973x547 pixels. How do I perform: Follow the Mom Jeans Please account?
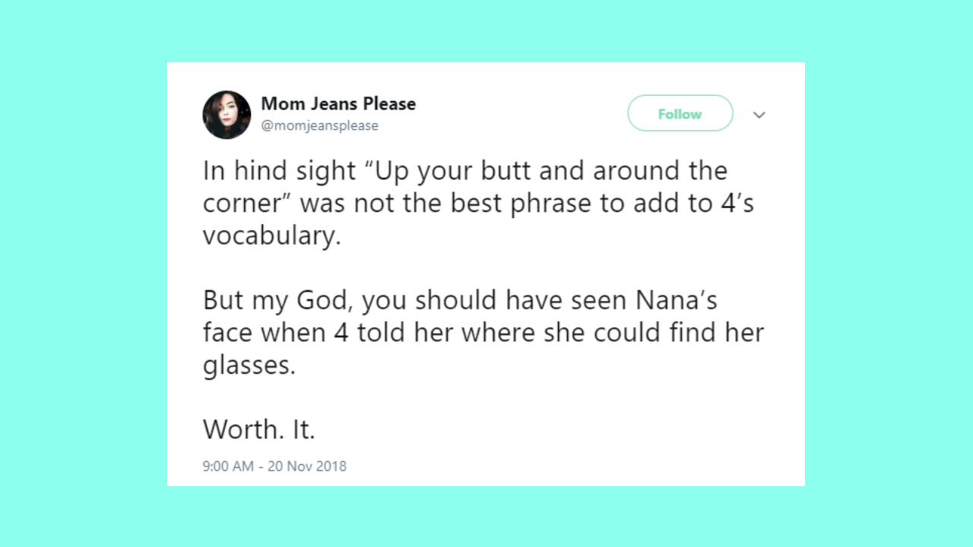tap(680, 114)
